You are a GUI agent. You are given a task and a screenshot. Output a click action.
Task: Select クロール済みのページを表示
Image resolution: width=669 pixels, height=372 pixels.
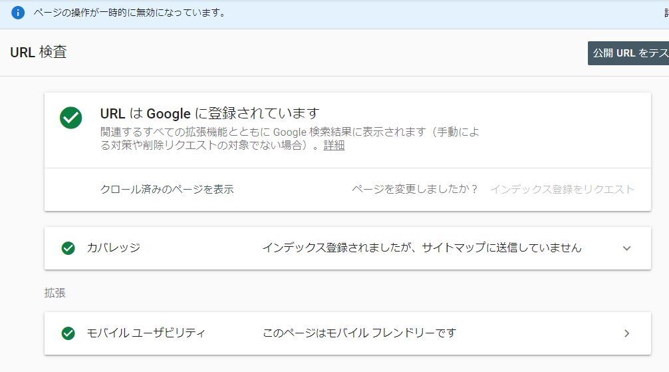(x=167, y=189)
